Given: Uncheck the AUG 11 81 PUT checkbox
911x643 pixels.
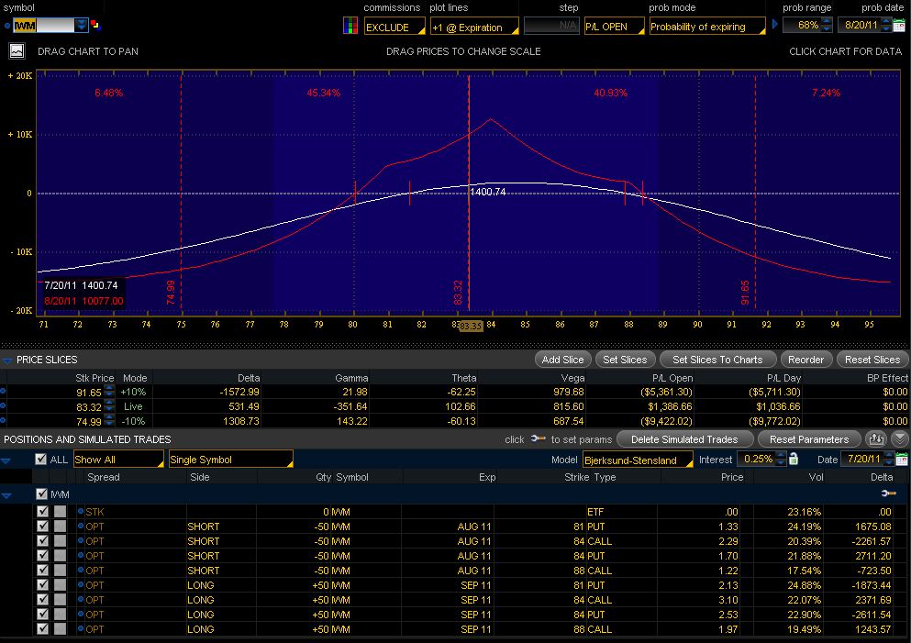Looking at the screenshot, I should [x=42, y=526].
